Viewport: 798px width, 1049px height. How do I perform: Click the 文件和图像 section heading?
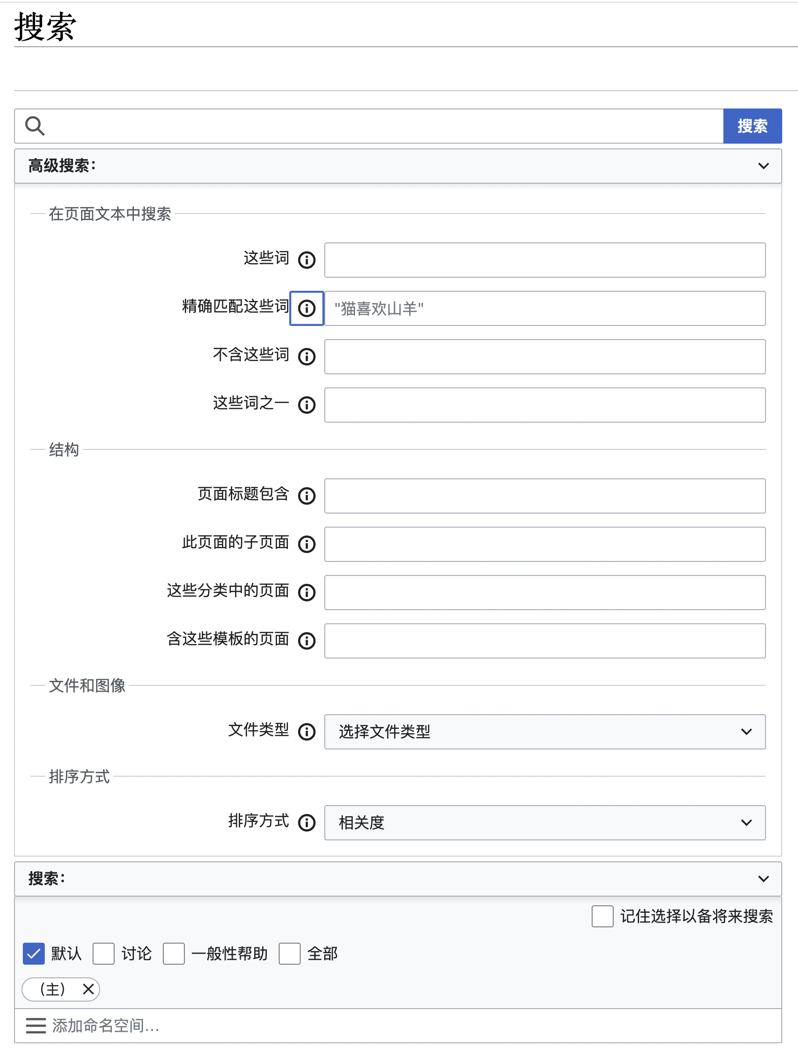point(87,685)
